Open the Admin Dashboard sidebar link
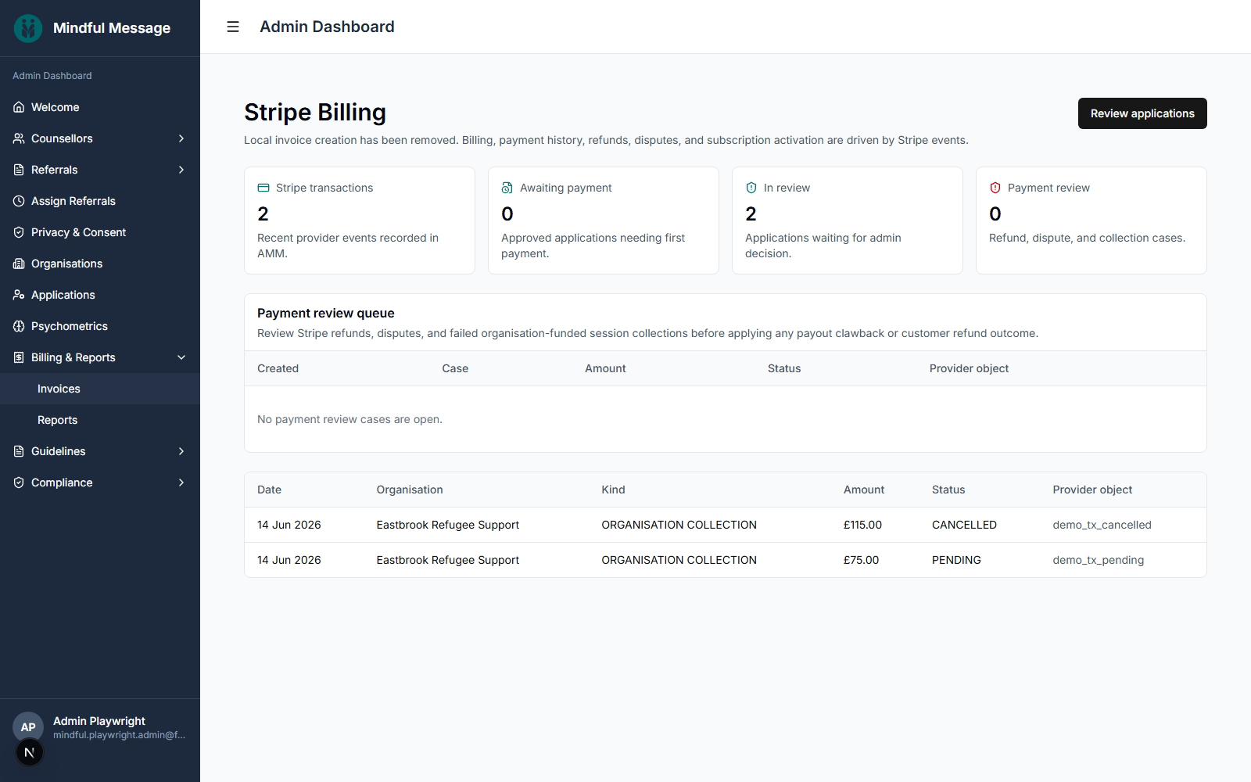This screenshot has height=782, width=1251. (52, 76)
